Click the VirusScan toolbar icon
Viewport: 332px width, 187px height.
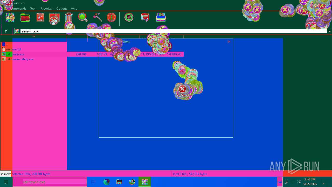(x=129, y=17)
